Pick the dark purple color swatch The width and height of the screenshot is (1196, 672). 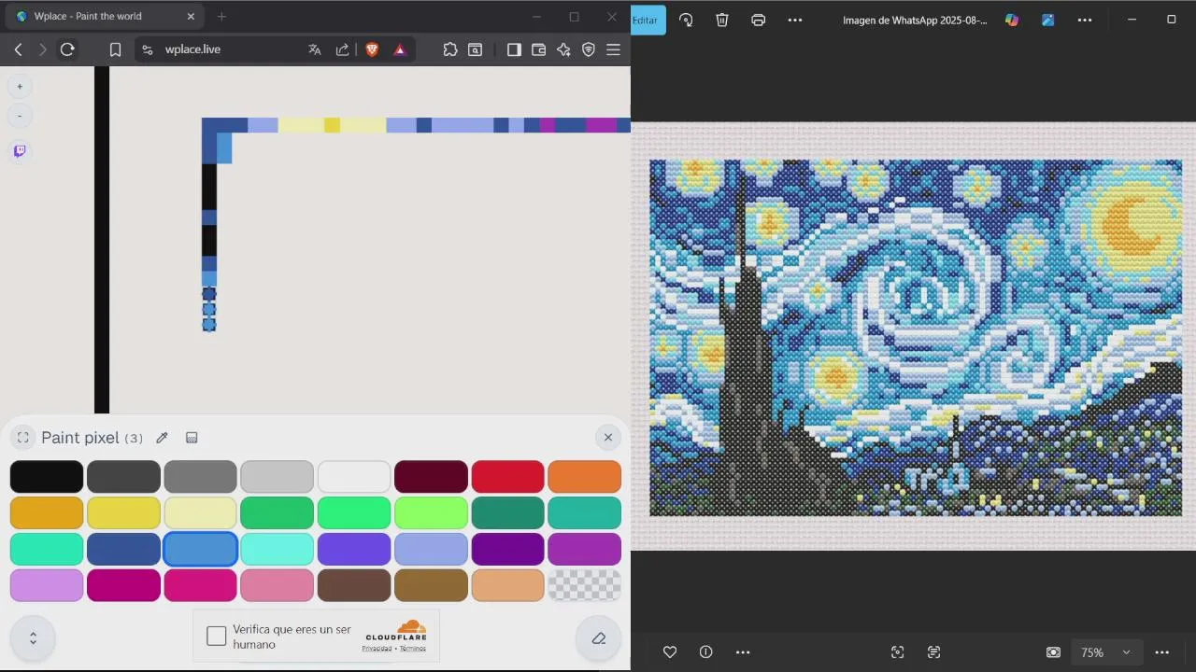[507, 550]
